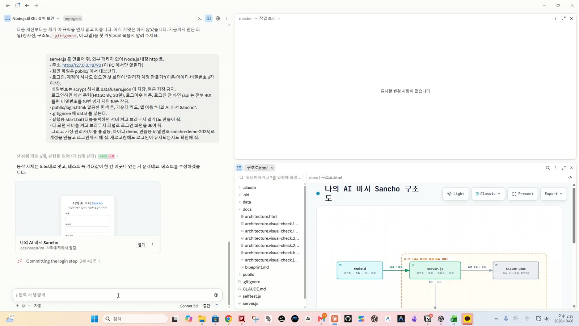Expand the public folder
Screen dimensions: 579x326
coord(248,275)
